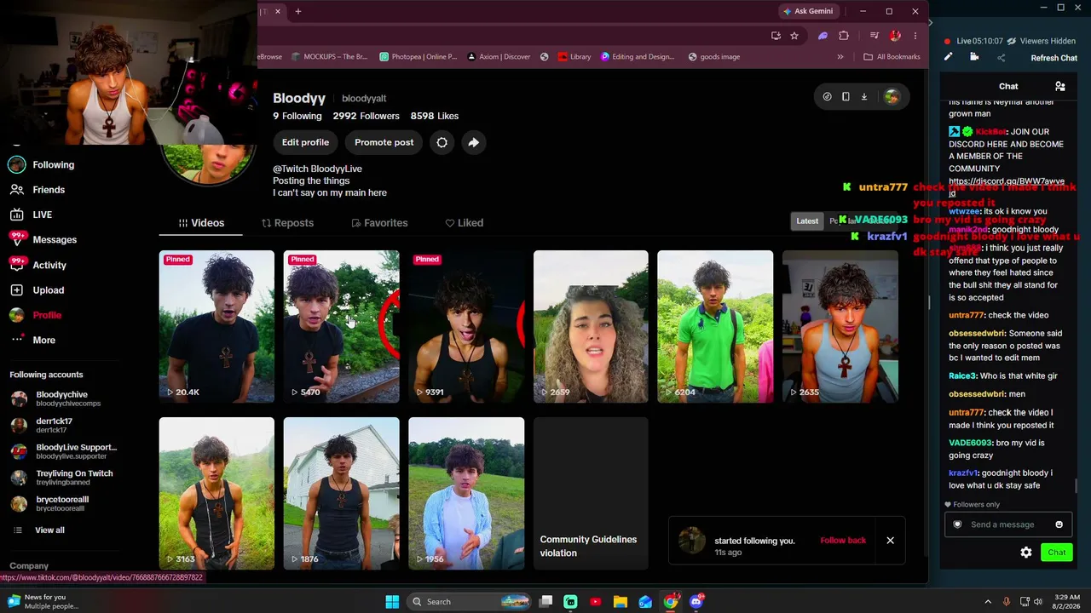Open the video with 2659 views
Viewport: 1091px width, 613px height.
(x=591, y=326)
